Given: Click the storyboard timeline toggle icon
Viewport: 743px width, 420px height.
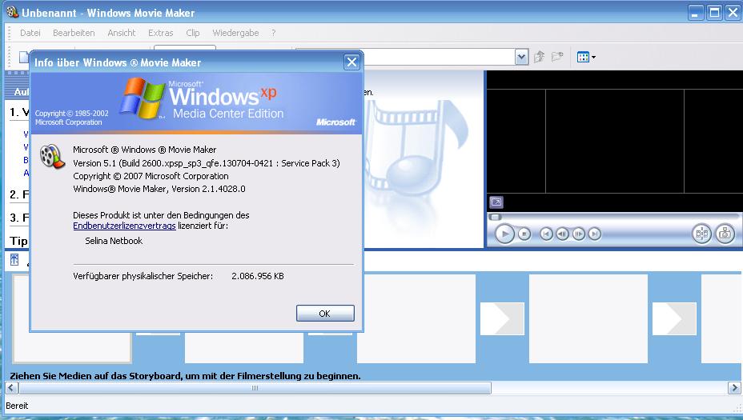Looking at the screenshot, I should tap(14, 259).
